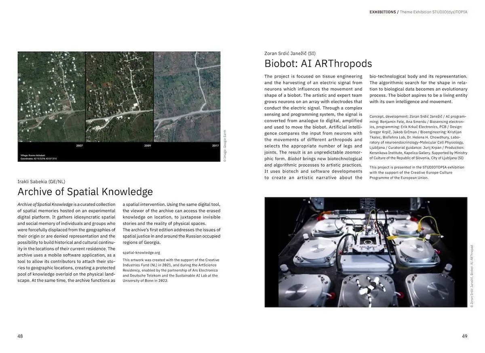Select the Concept, development credits paragraph
This screenshot has height=353, width=485.
[418, 137]
